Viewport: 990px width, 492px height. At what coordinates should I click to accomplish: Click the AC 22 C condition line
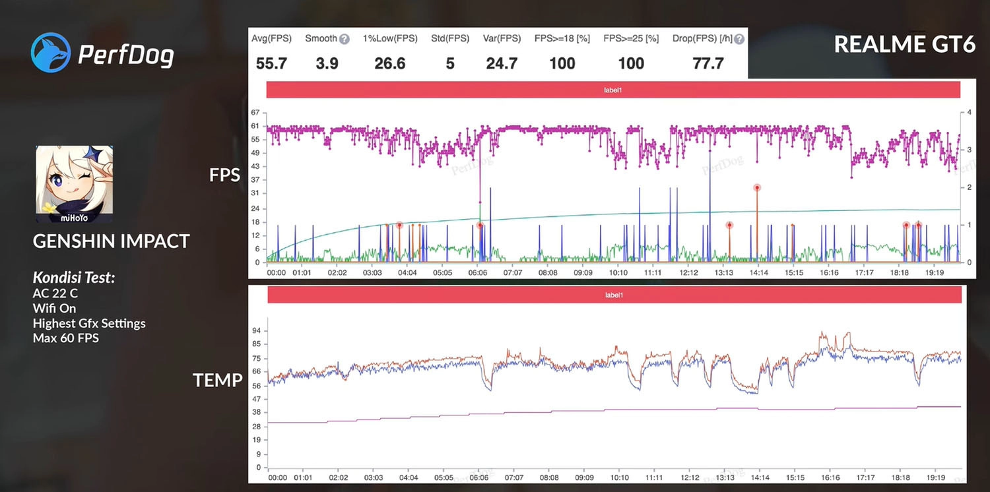pyautogui.click(x=55, y=293)
